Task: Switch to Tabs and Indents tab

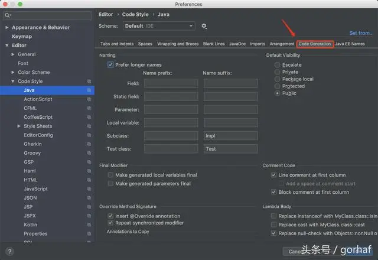Action: tap(117, 44)
